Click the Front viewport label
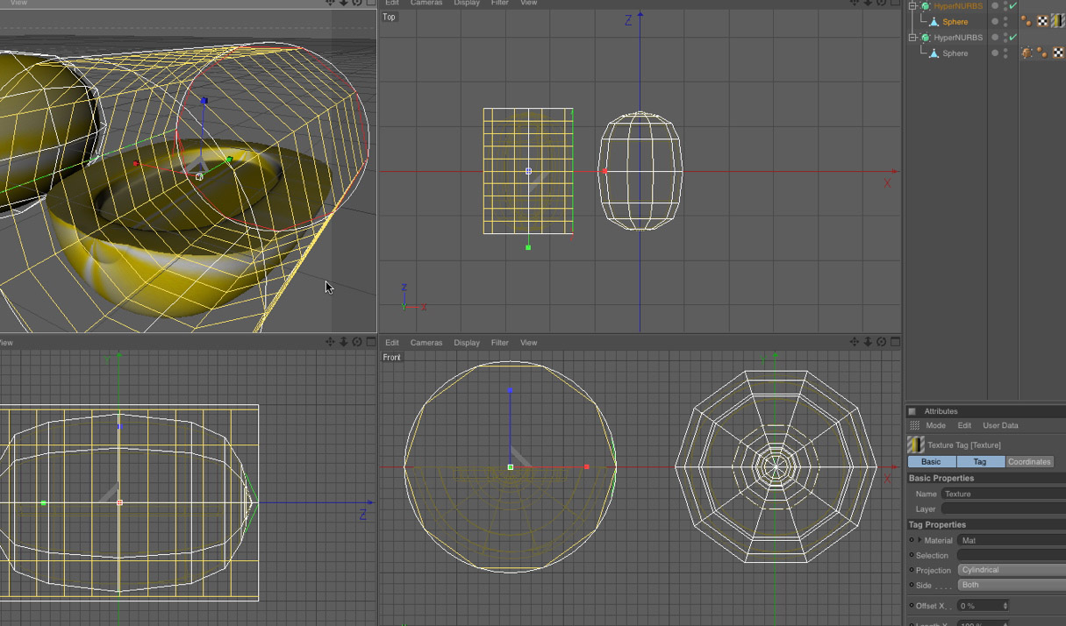This screenshot has height=626, width=1066. click(x=391, y=357)
